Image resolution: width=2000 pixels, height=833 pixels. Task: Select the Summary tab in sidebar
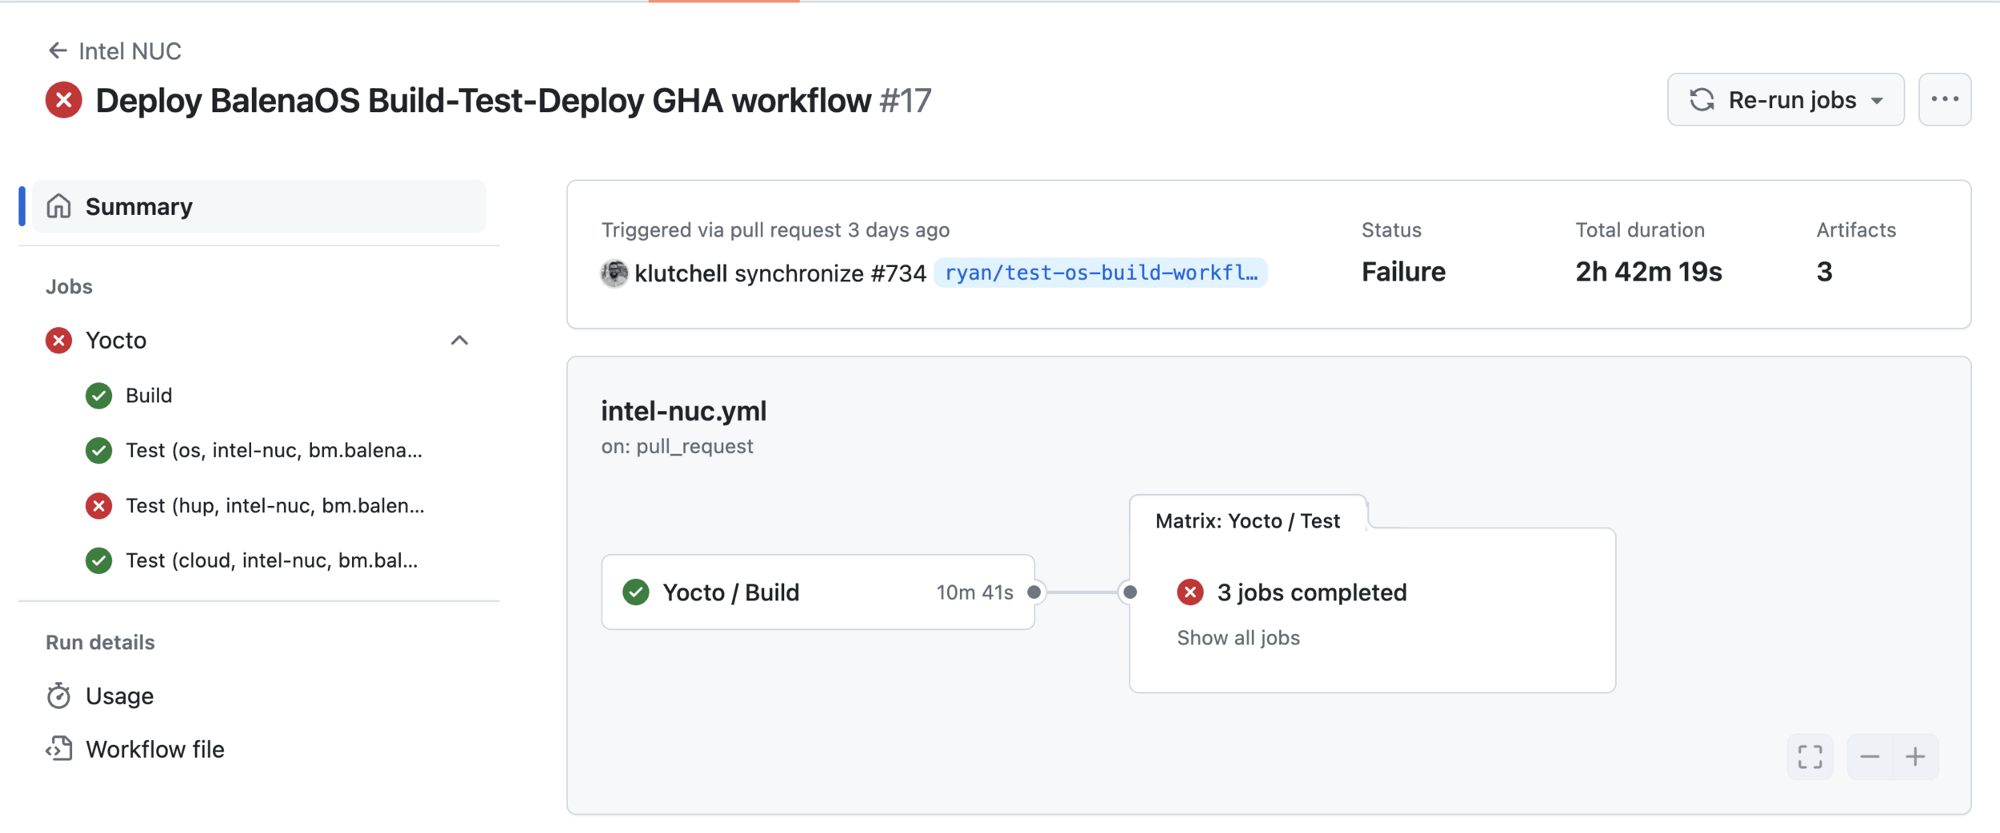[x=259, y=206]
